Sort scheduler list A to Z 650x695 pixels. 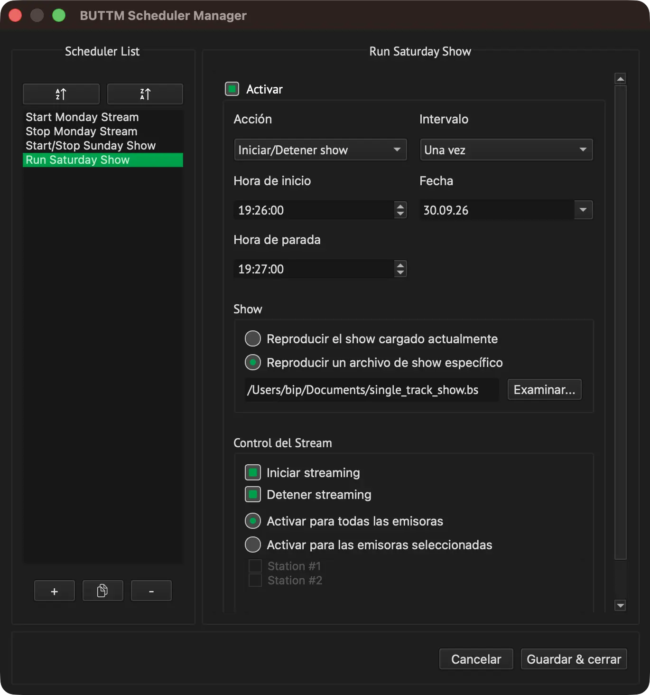pyautogui.click(x=61, y=94)
